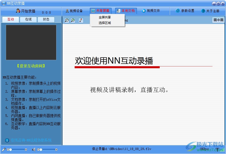Click the 共享屏幕 share screen button
The width and height of the screenshot is (226, 154).
pyautogui.click(x=101, y=11)
